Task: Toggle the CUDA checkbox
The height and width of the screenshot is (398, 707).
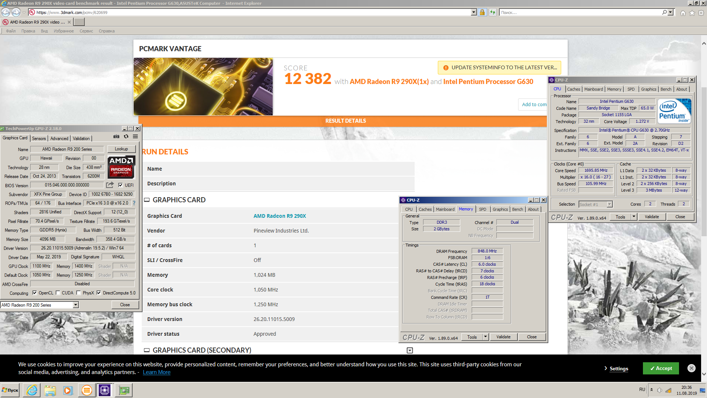Action: [x=58, y=293]
